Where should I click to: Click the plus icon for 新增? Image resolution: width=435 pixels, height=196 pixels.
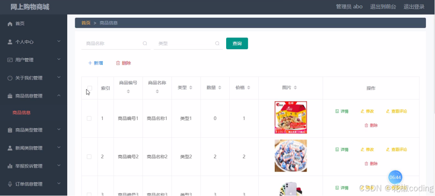tap(90, 63)
